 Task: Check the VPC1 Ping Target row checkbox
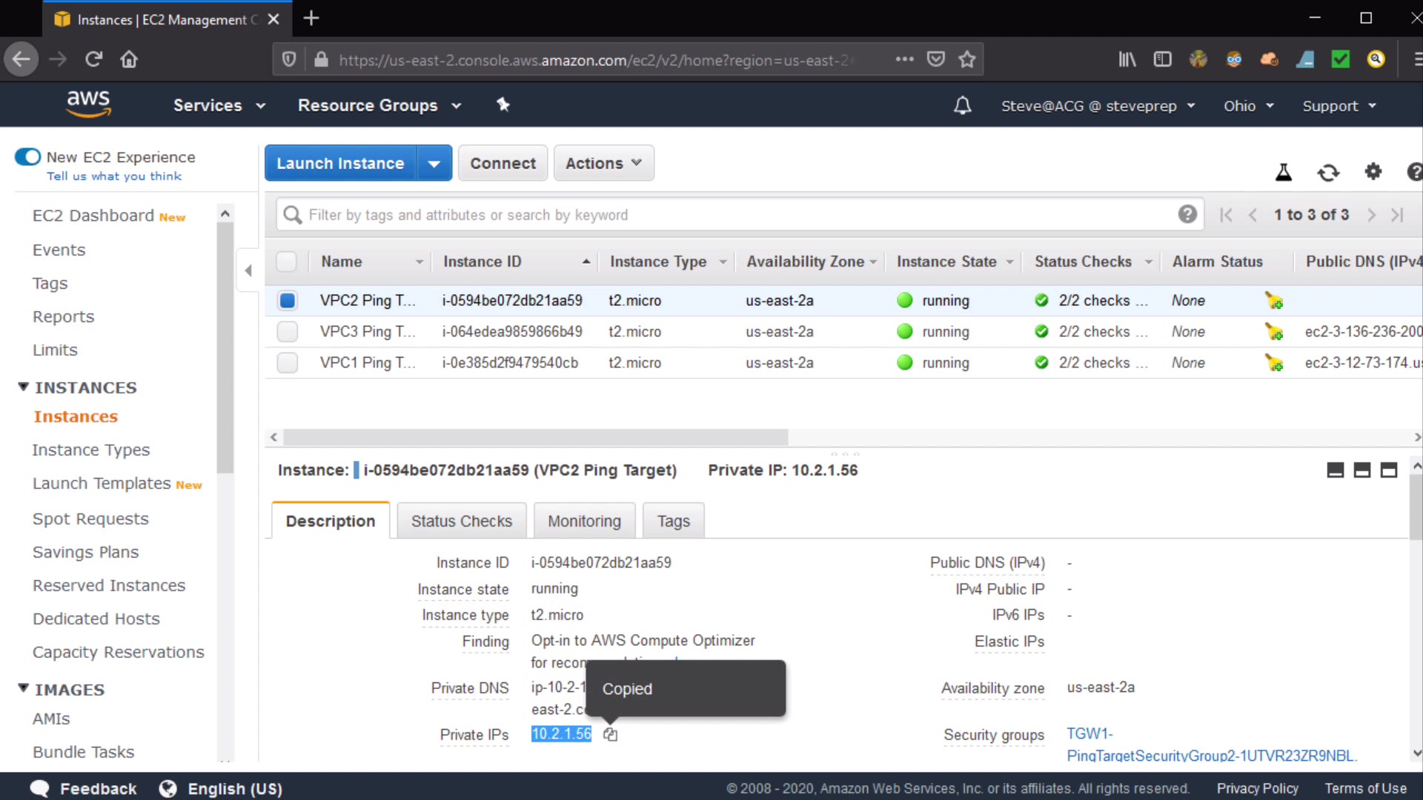pyautogui.click(x=288, y=363)
